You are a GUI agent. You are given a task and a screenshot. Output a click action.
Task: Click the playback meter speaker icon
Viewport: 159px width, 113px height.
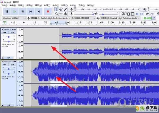coord(145,9)
